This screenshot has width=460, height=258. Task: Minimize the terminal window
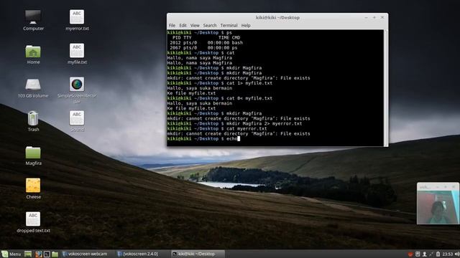point(366,17)
